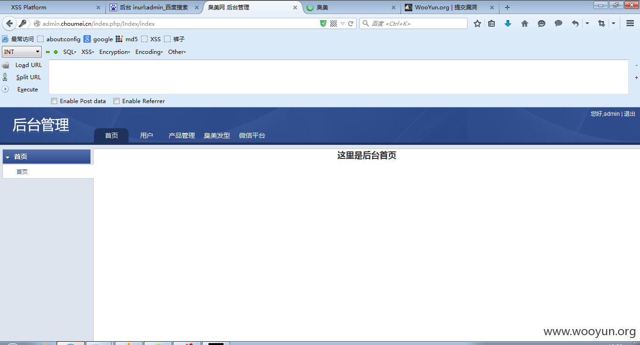Click the crop screenshot tool icon
Image resolution: width=640 pixels, height=345 pixels.
(602, 23)
